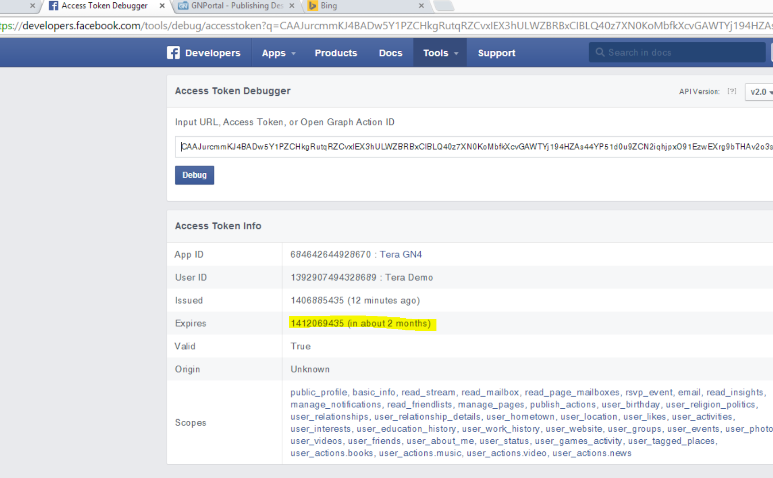Open a new browser tab
Viewport: 773px width, 478px height.
[444, 5]
